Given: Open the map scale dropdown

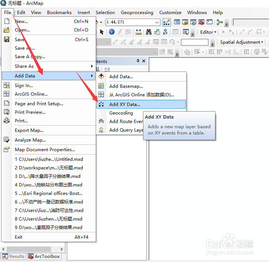Looking at the screenshot, I should pos(157,22).
